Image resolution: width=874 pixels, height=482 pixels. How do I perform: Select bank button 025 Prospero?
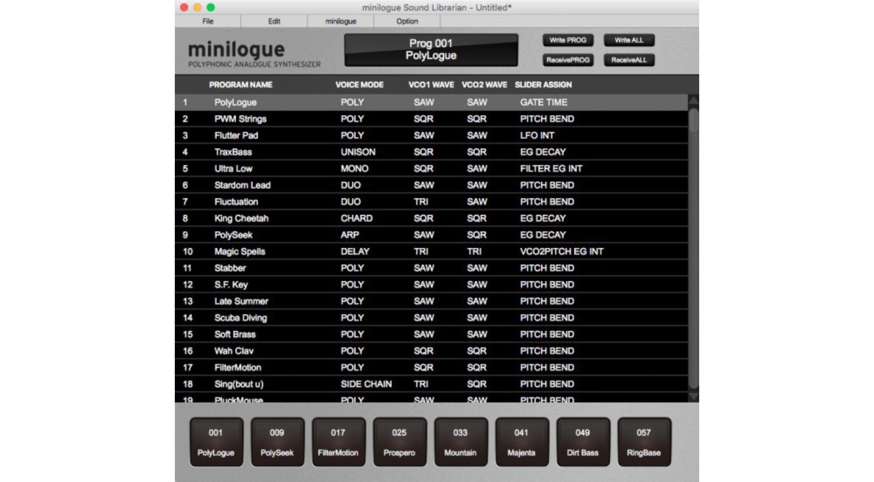[400, 442]
